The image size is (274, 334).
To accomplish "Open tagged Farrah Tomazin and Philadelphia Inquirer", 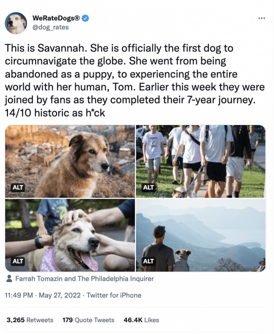I will tap(84, 279).
